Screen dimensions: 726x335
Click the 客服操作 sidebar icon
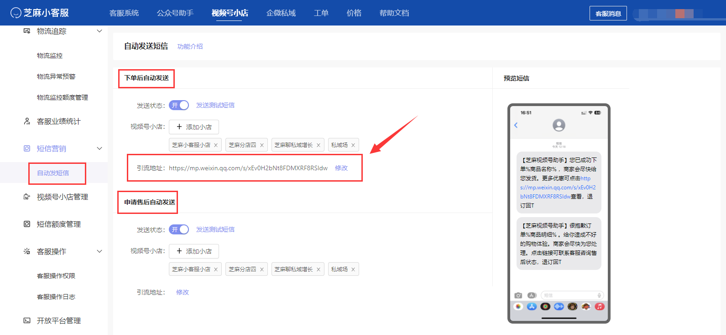point(27,251)
